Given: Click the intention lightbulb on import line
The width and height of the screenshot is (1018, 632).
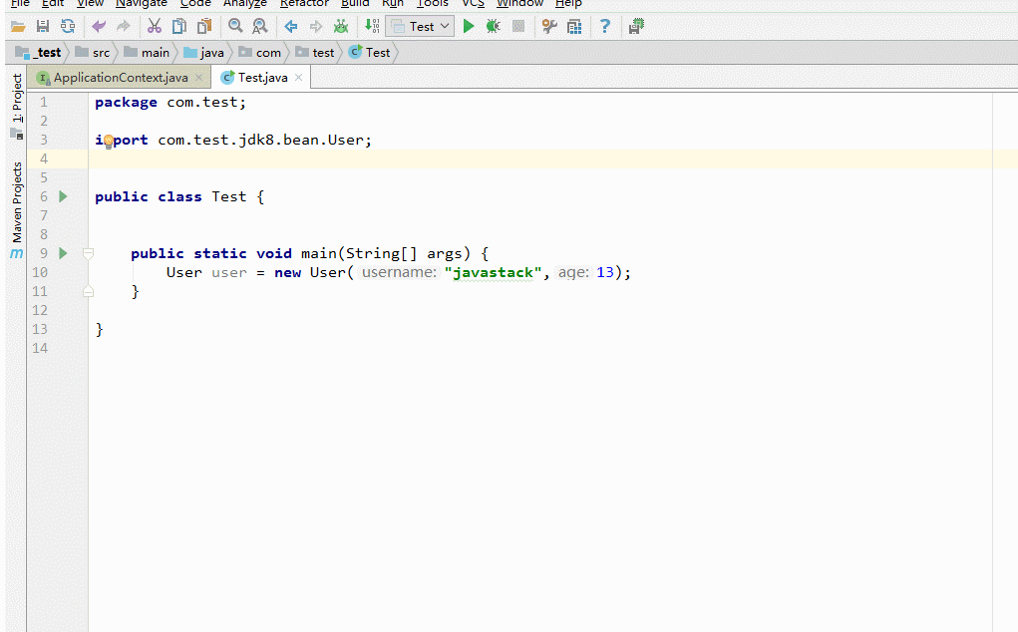Looking at the screenshot, I should [x=109, y=141].
